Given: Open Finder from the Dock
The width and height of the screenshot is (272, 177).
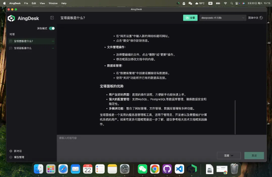Looking at the screenshot, I should click(x=38, y=169).
